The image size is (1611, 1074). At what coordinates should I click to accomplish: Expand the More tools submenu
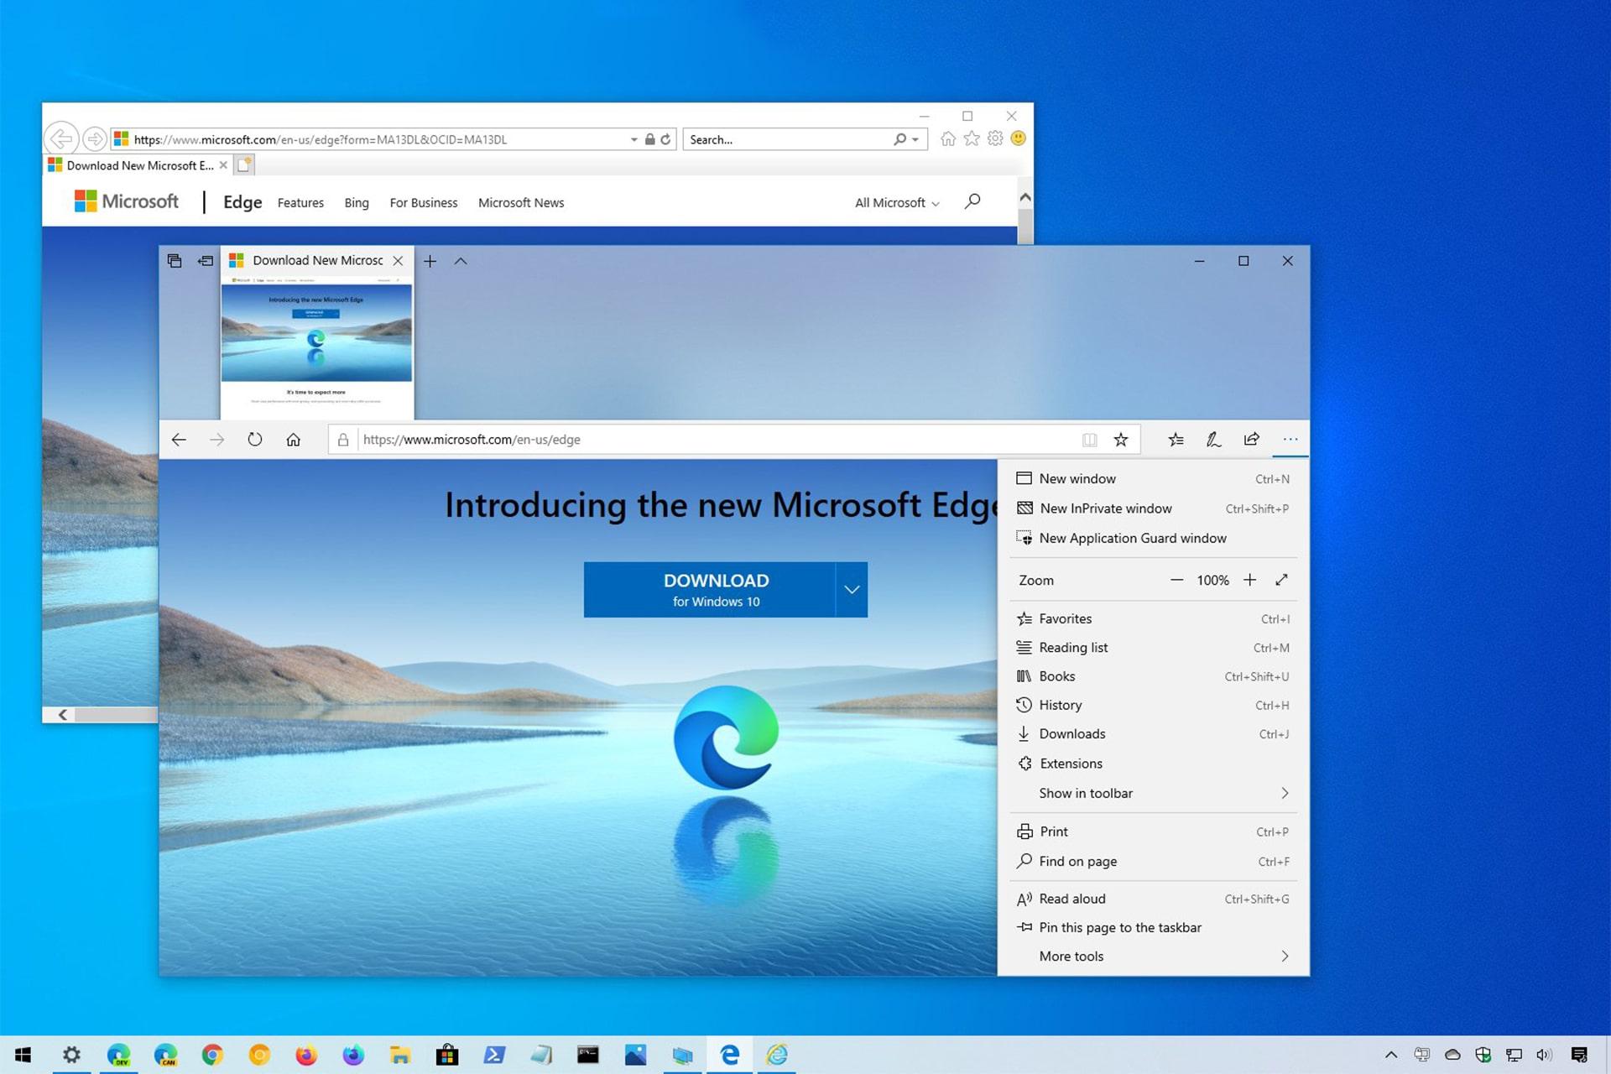tap(1154, 956)
